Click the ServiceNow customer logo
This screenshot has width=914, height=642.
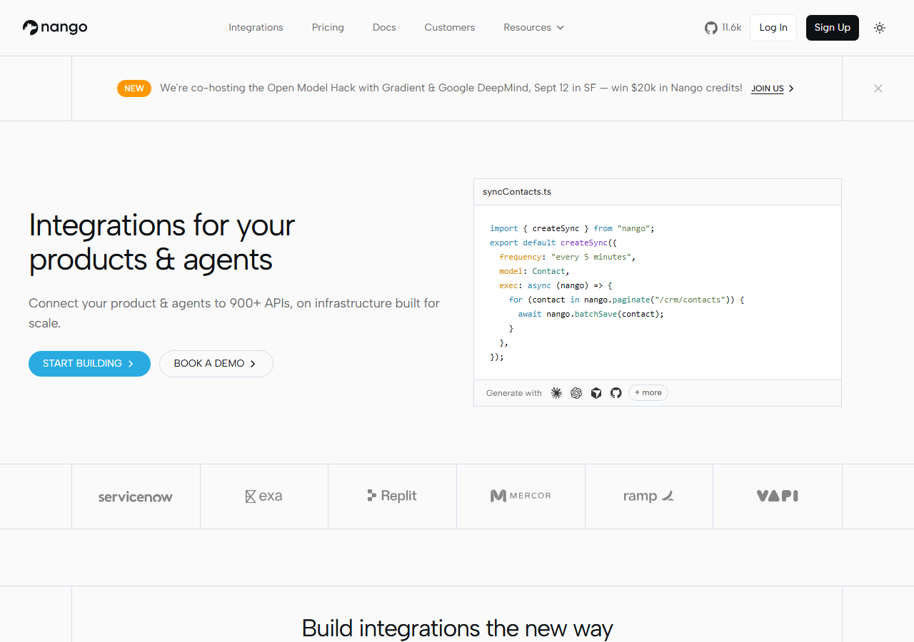136,496
